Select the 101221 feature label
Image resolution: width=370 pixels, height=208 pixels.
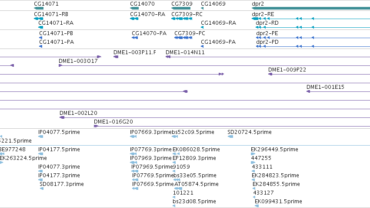tap(183, 193)
